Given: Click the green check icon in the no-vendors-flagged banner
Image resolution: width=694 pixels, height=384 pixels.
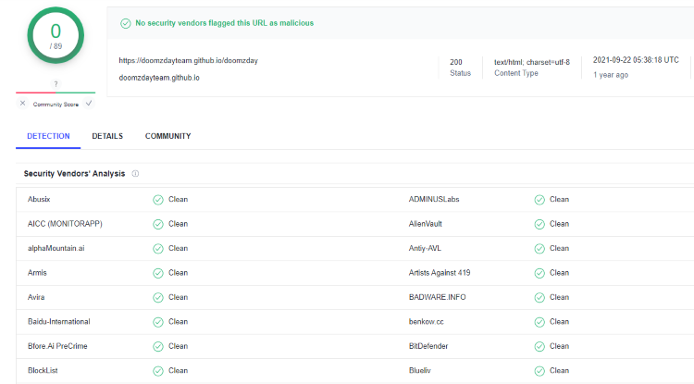Looking at the screenshot, I should pos(126,23).
